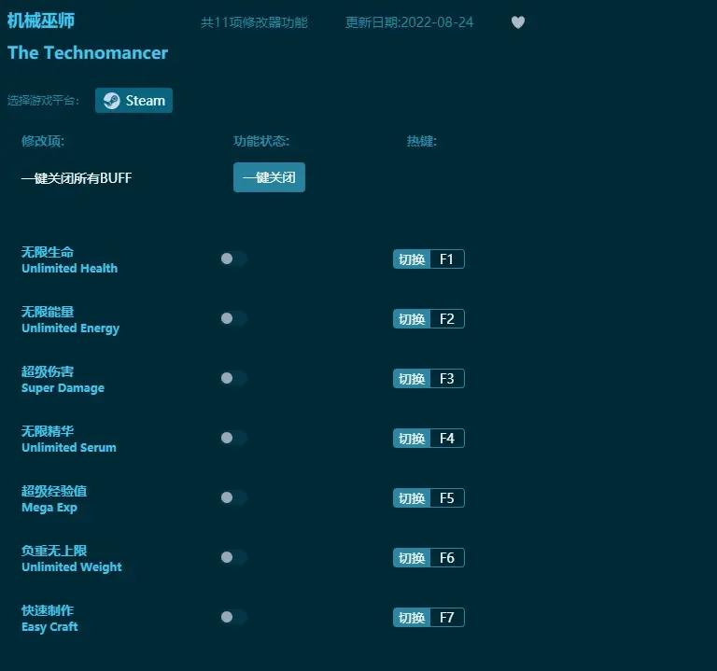Click the Easy Craft label
This screenshot has height=671, width=717.
point(49,626)
